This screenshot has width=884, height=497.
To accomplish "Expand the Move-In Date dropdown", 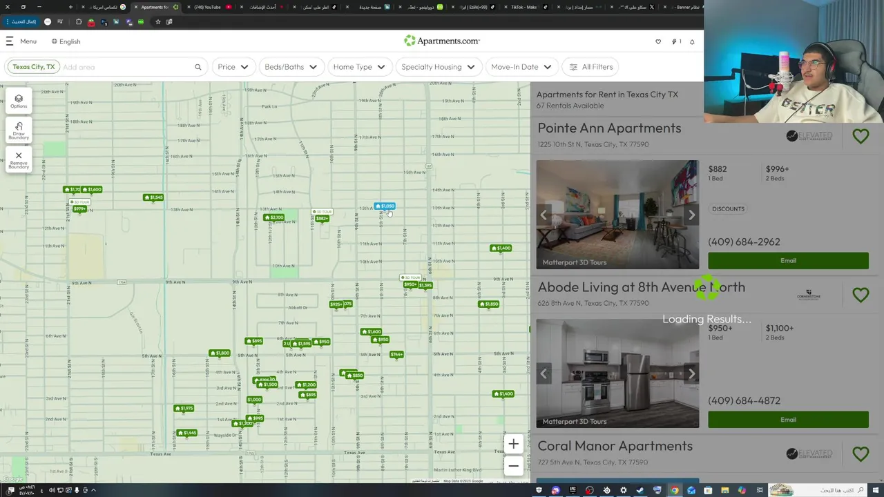I will click(521, 67).
